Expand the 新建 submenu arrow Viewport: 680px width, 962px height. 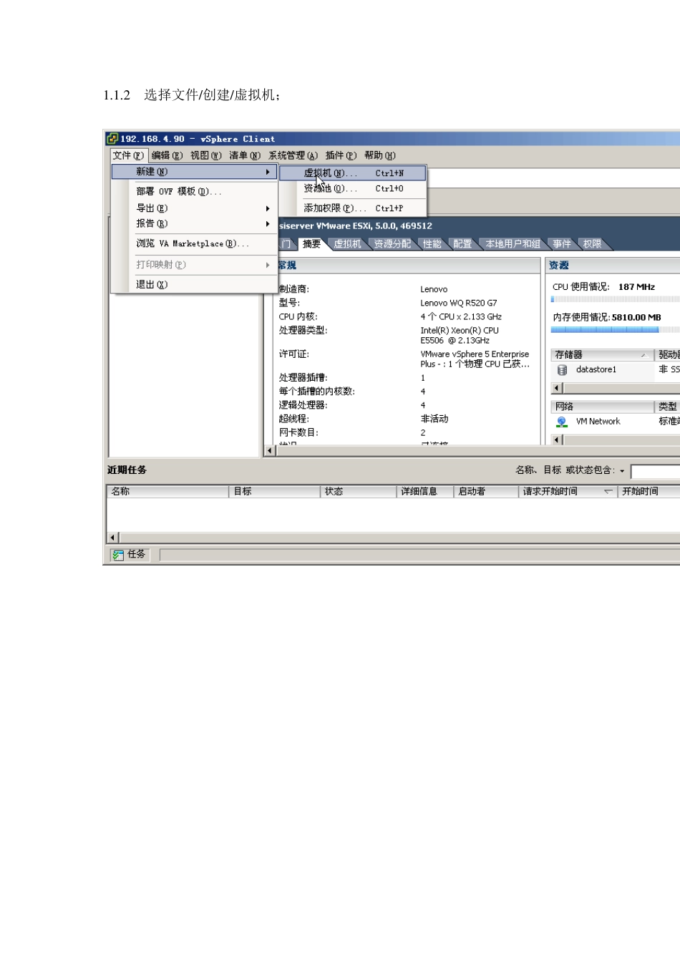coord(268,172)
